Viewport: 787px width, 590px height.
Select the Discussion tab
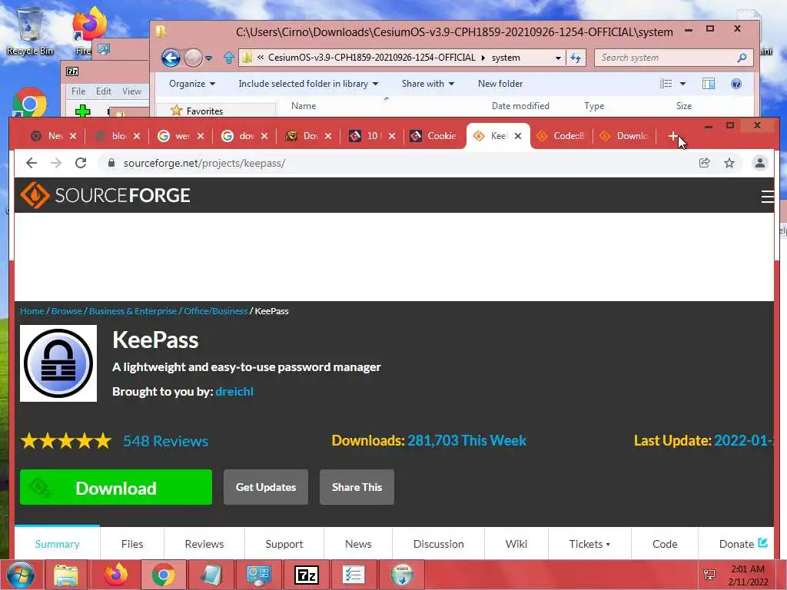click(x=438, y=544)
